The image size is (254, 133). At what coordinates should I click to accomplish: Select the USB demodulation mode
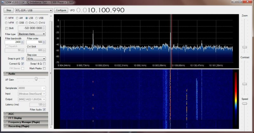(37, 18)
